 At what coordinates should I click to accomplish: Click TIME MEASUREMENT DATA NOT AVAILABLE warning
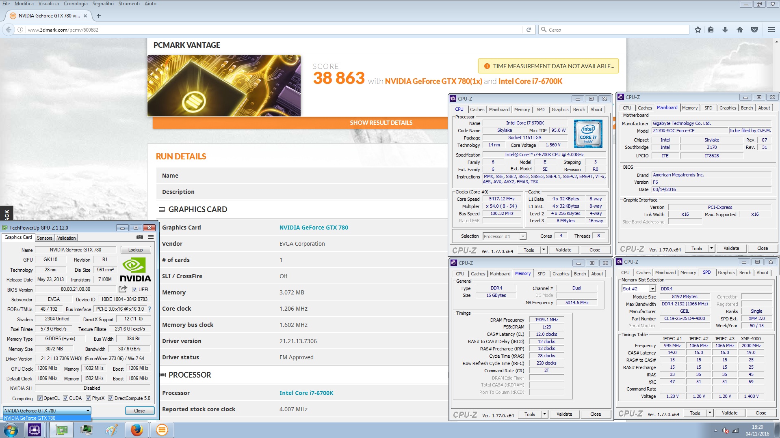tap(548, 66)
